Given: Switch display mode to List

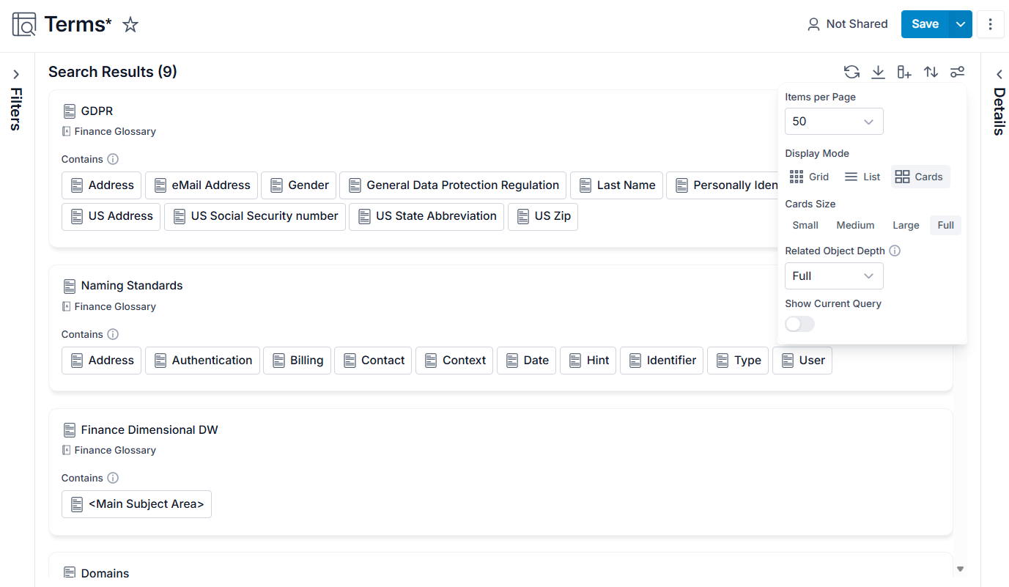Looking at the screenshot, I should [x=862, y=177].
